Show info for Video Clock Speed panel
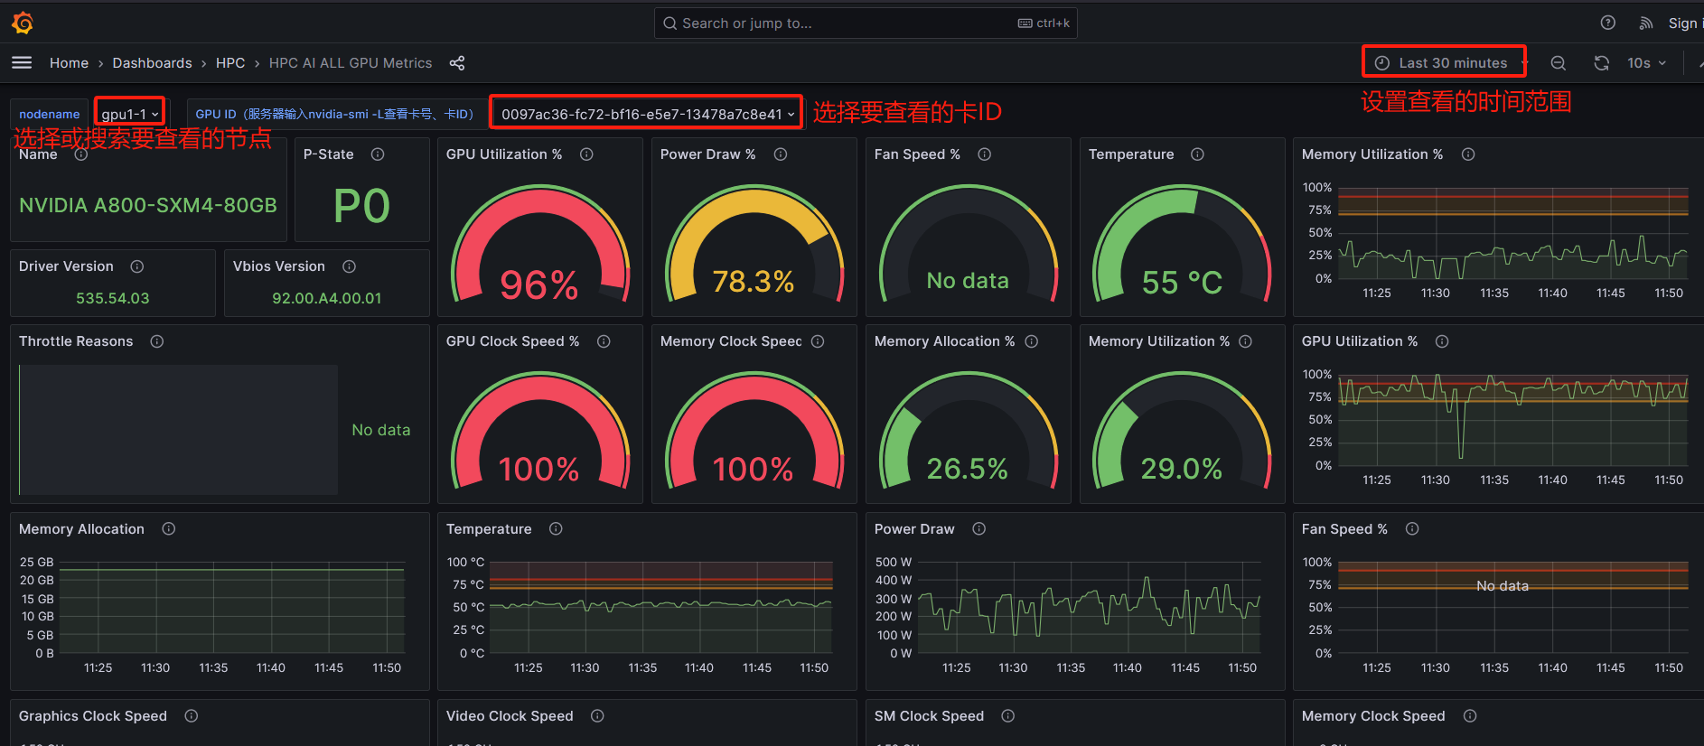This screenshot has height=746, width=1704. (597, 716)
